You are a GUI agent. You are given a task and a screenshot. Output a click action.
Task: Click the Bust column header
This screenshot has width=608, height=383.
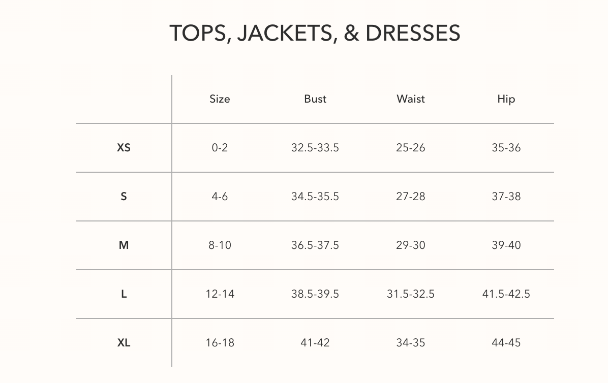coord(315,99)
